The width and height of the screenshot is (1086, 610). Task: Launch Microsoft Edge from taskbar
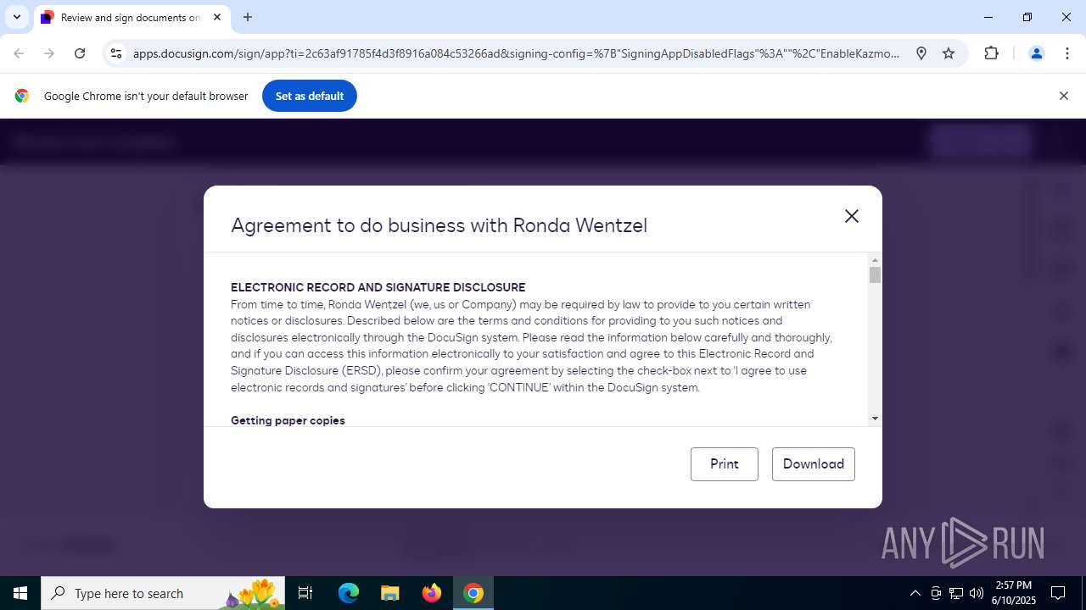pyautogui.click(x=349, y=593)
